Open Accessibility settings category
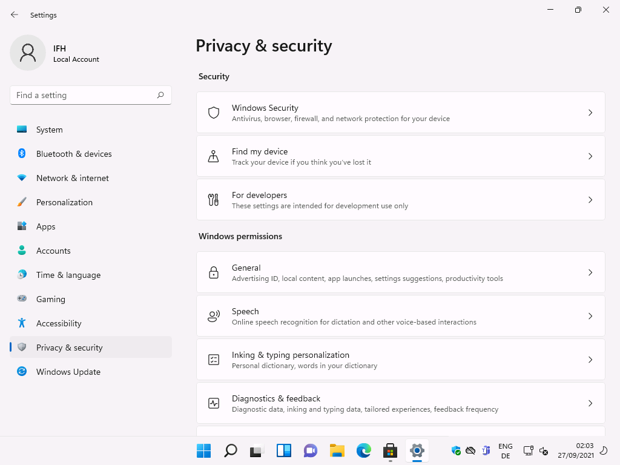 pyautogui.click(x=91, y=323)
